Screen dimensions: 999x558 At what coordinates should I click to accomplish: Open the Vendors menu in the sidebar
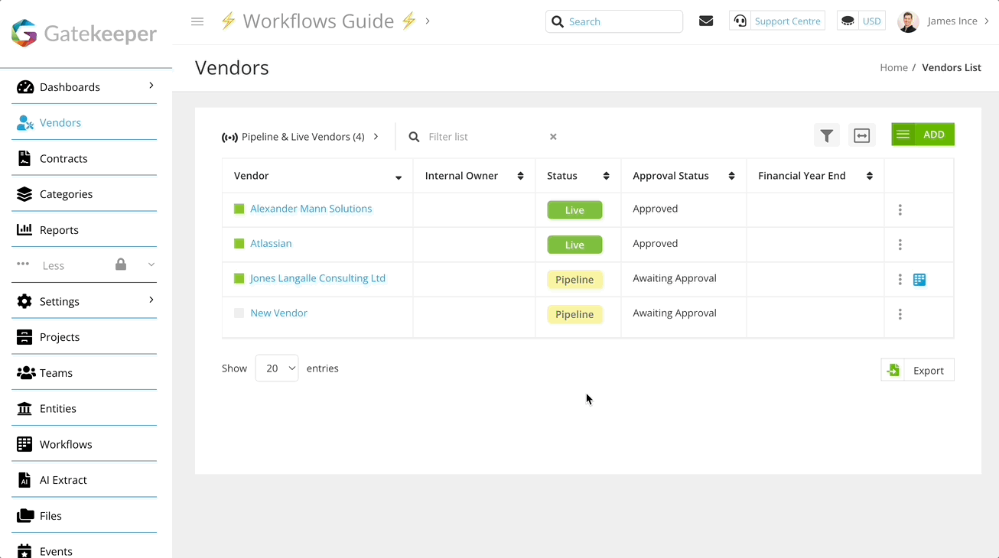click(60, 122)
